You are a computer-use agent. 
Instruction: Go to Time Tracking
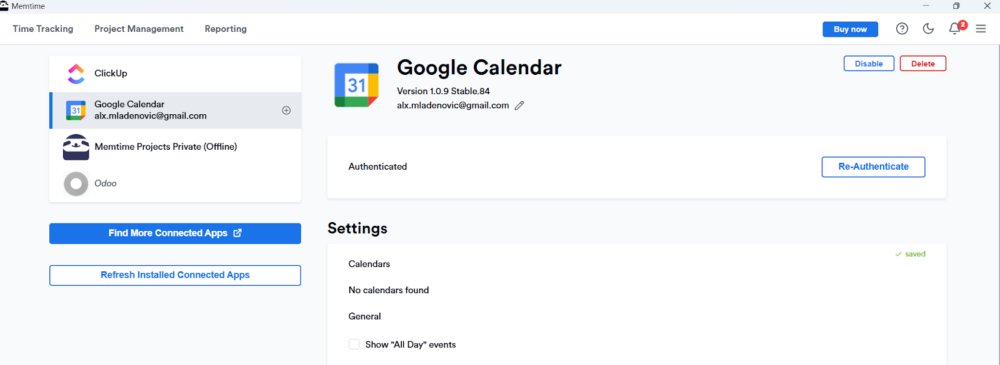42,29
